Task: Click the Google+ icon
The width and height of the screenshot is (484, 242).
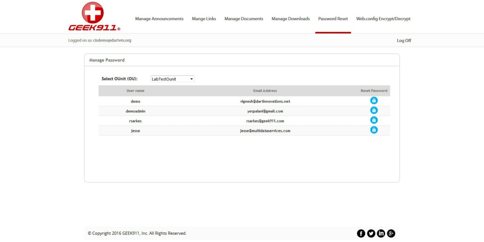Action: point(390,233)
